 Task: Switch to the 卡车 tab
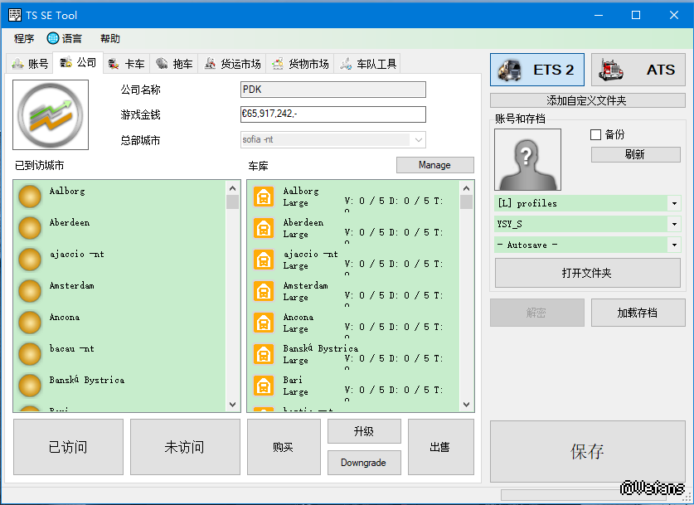coord(126,63)
